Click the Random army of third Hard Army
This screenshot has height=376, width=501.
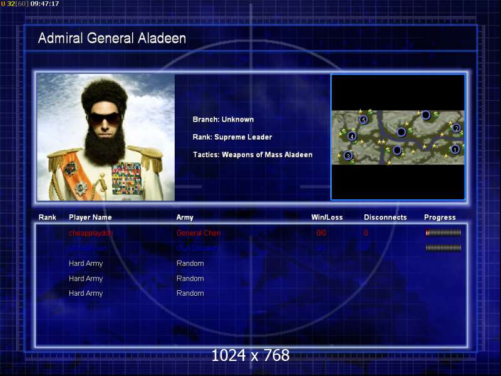190,293
